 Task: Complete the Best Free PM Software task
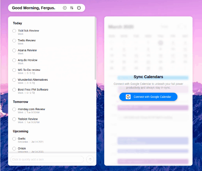tap(14, 90)
